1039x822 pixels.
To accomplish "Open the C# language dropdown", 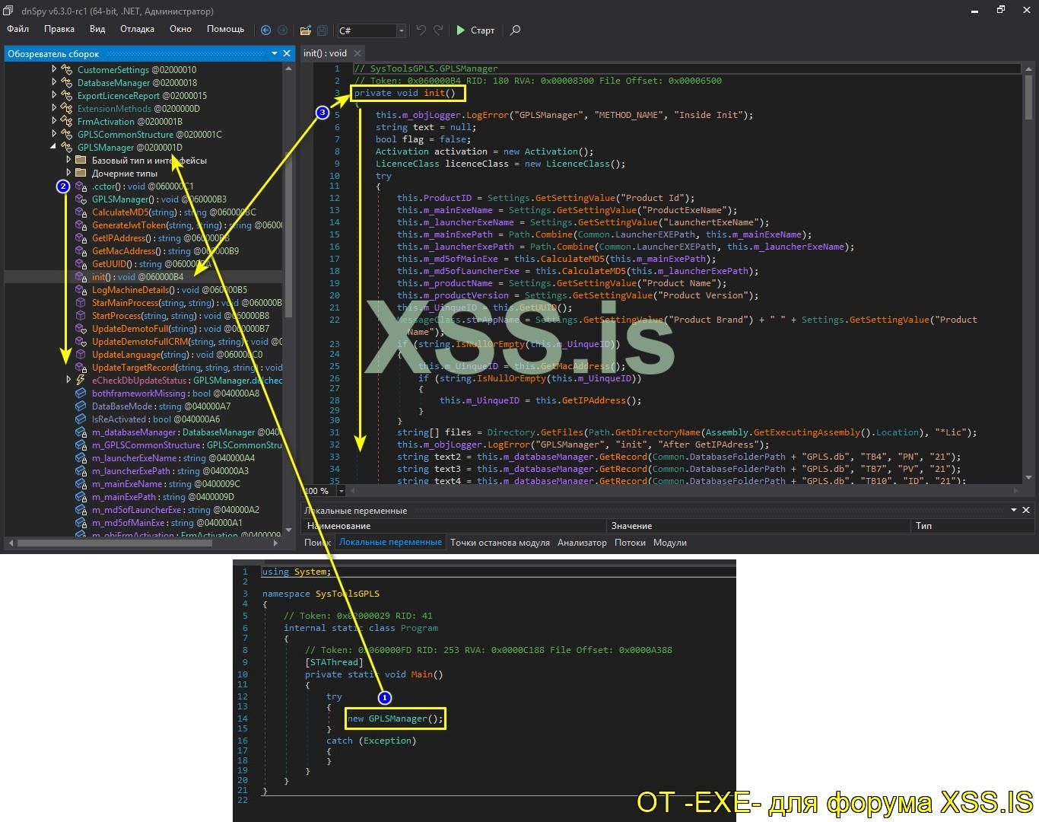I will (401, 30).
